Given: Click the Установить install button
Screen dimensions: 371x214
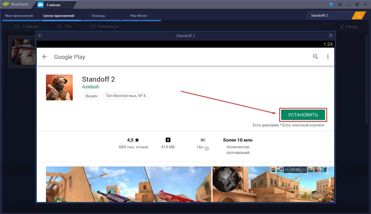Looking at the screenshot, I should 303,115.
